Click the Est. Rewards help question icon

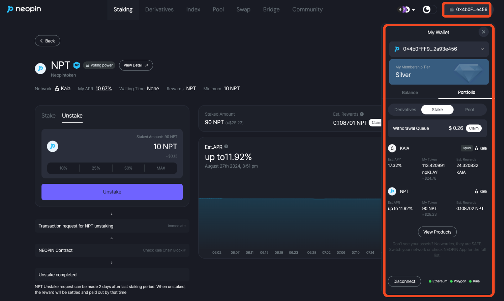pyautogui.click(x=362, y=114)
